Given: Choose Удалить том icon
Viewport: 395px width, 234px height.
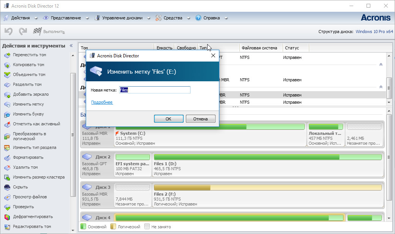Looking at the screenshot, I should [x=7, y=168].
